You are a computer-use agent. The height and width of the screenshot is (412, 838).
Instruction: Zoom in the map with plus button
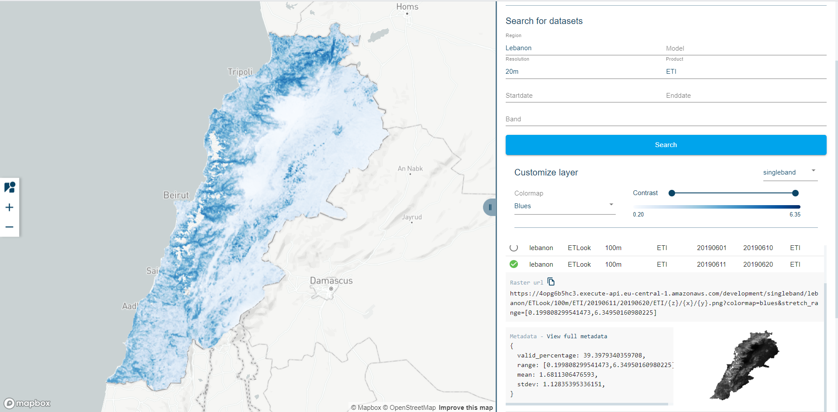(10, 207)
